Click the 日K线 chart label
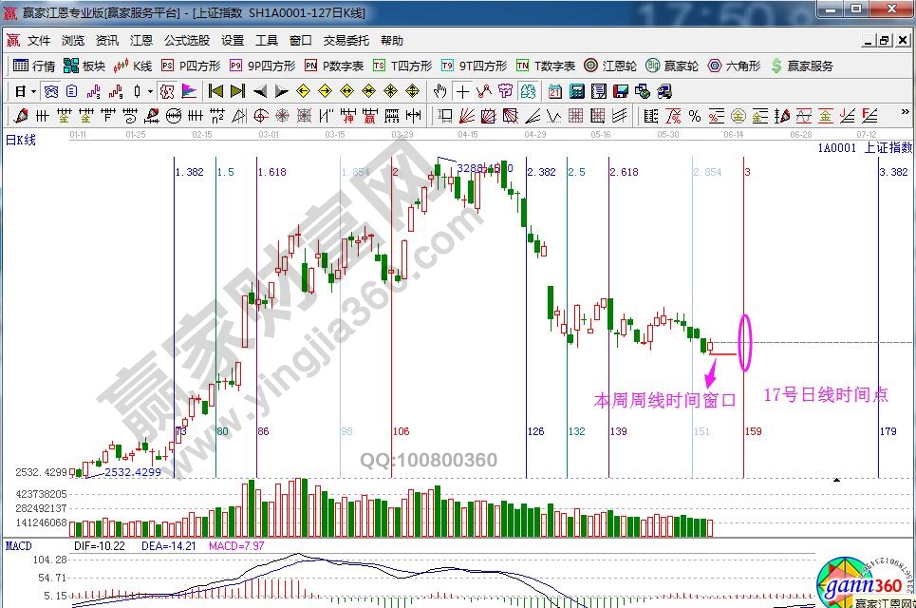Screen dimensions: 916x608 (x=21, y=140)
